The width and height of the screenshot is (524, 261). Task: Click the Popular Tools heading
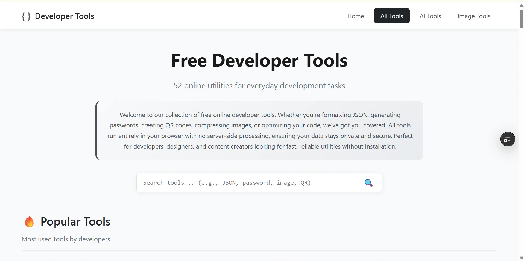click(x=75, y=221)
